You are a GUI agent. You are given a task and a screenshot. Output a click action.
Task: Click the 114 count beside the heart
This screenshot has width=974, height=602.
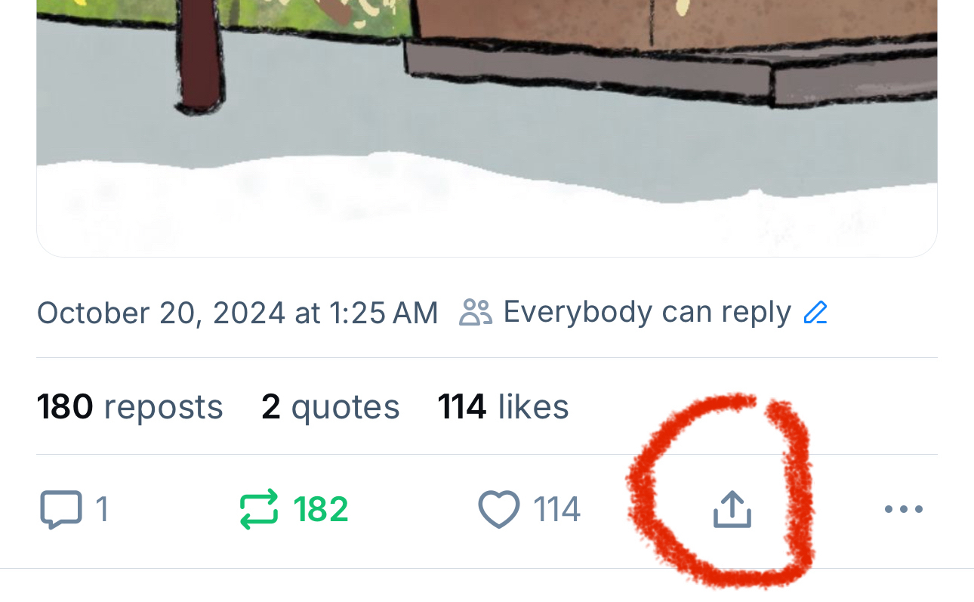pos(557,509)
